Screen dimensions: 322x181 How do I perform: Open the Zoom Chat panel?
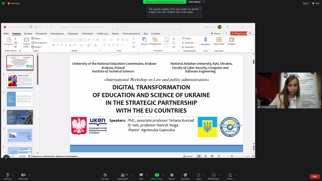tap(141, 176)
